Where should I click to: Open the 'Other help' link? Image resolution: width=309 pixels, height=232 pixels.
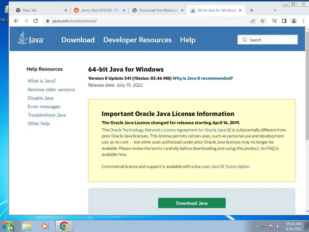click(x=39, y=124)
